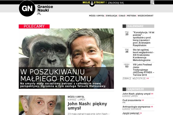This screenshot has width=173, height=115.
Task: Open the Metoda section
Action: pos(131,16)
